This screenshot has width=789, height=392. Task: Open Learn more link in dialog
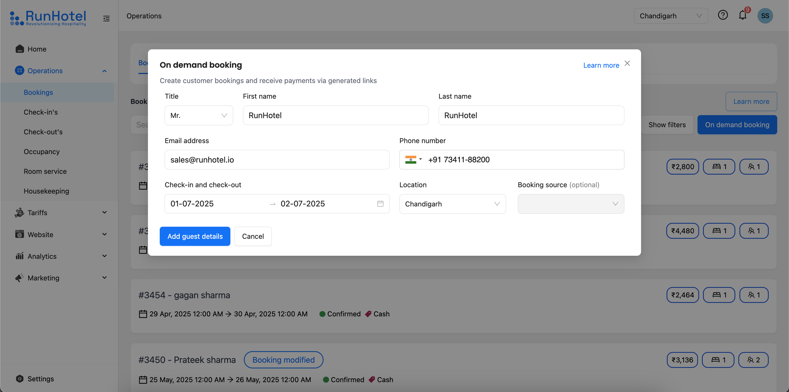(601, 65)
